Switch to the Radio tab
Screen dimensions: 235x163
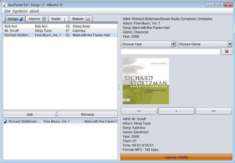click(59, 19)
